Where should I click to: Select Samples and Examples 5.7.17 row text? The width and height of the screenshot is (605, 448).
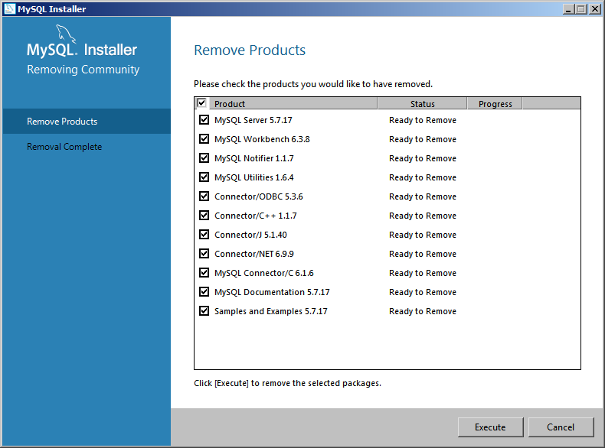point(271,311)
